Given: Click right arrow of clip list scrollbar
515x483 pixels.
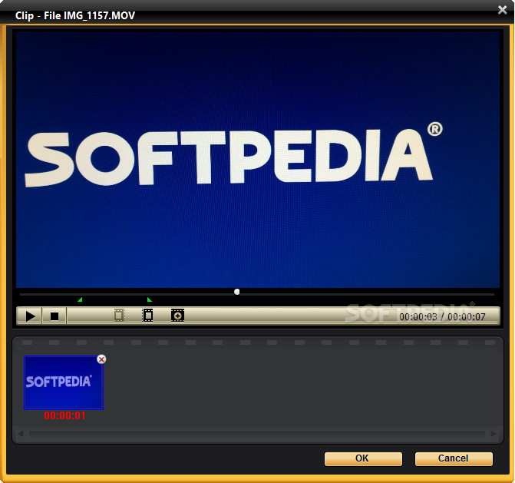Looking at the screenshot, I should [494, 434].
